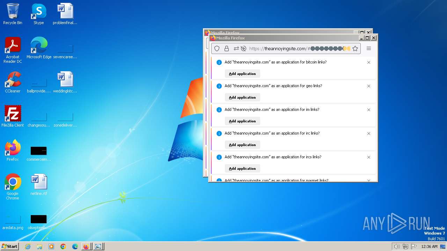This screenshot has width=447, height=251.
Task: Open the volume speaker tray icon
Action: pyautogui.click(x=397, y=246)
